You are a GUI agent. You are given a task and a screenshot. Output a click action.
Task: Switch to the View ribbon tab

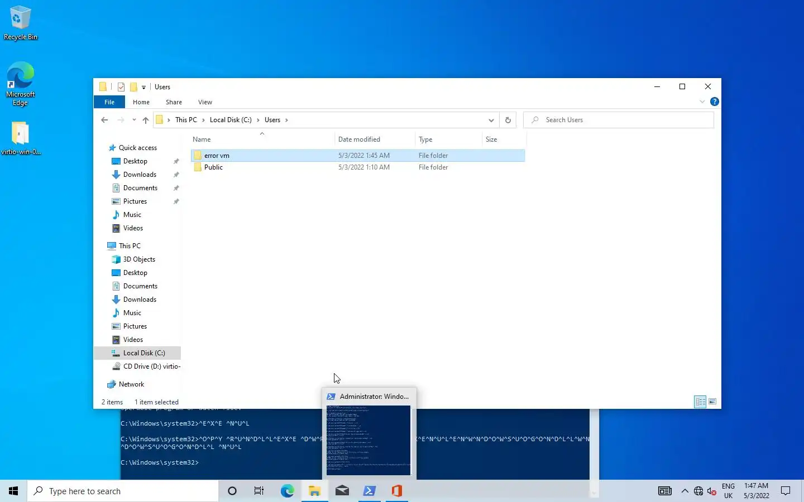point(205,102)
